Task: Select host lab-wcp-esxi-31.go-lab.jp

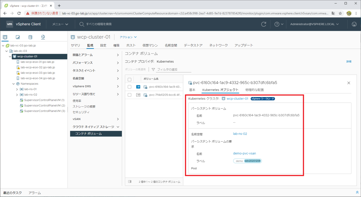Action: (37, 62)
